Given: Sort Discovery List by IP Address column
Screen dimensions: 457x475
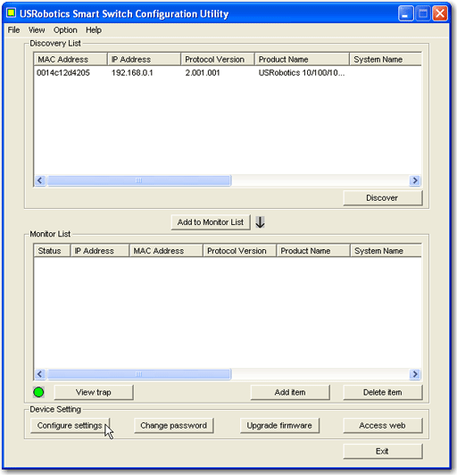Looking at the screenshot, I should point(145,59).
